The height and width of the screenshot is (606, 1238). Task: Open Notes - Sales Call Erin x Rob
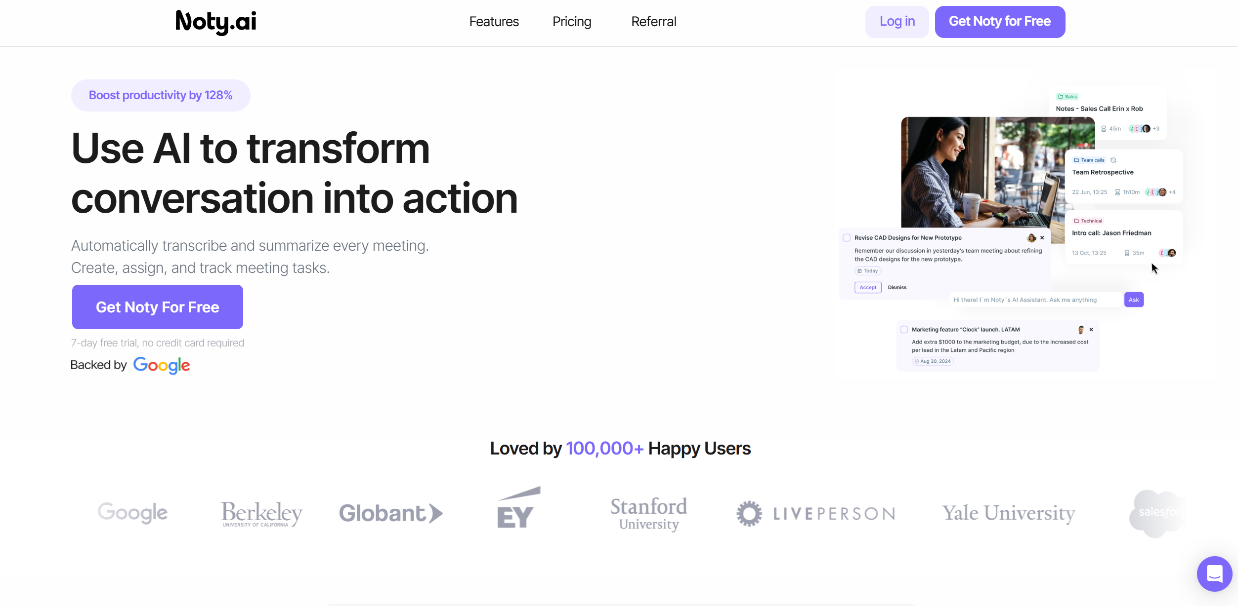tap(1099, 109)
